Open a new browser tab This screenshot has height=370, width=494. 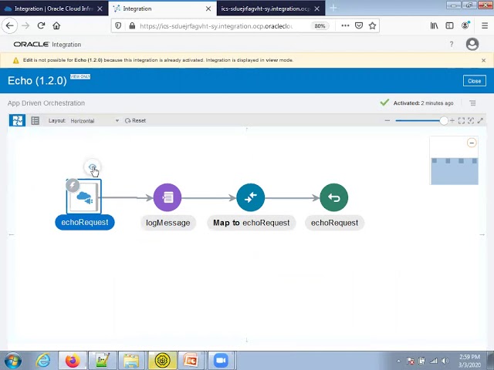click(x=333, y=8)
